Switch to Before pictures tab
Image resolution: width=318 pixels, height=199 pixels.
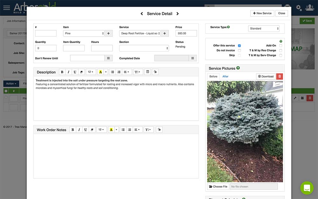tap(213, 76)
